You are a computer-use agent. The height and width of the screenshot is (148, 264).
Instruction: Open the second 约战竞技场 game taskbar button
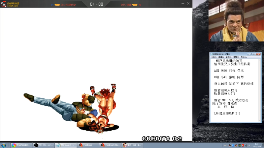pyautogui.click(x=110, y=145)
